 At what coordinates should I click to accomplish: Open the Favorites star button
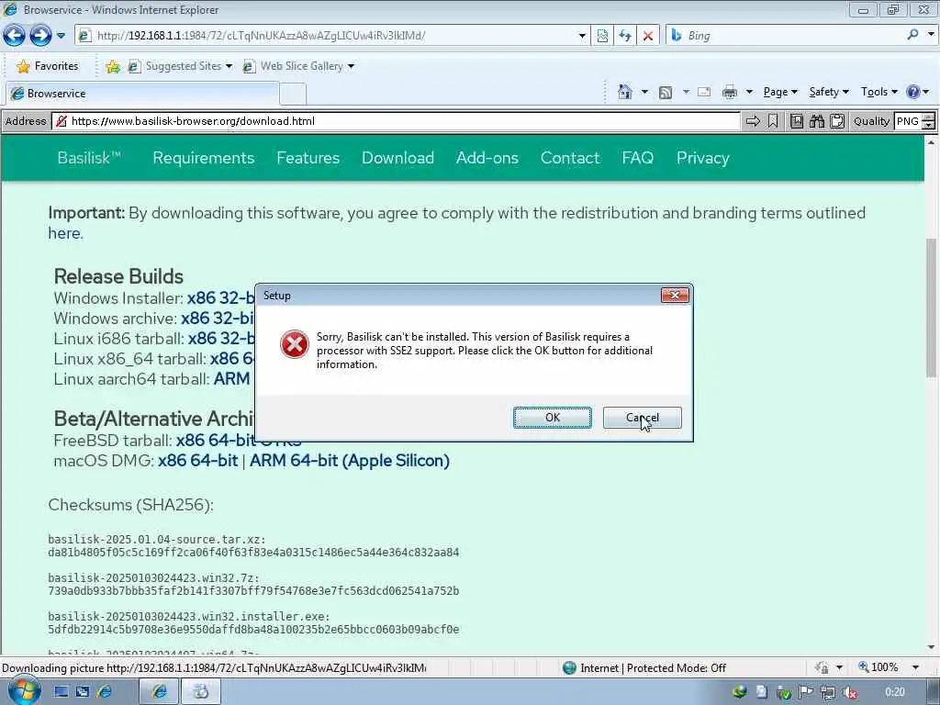[48, 66]
